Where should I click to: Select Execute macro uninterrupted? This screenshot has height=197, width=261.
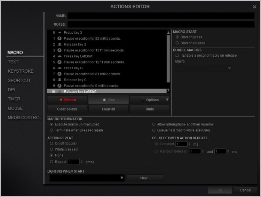click(52, 124)
